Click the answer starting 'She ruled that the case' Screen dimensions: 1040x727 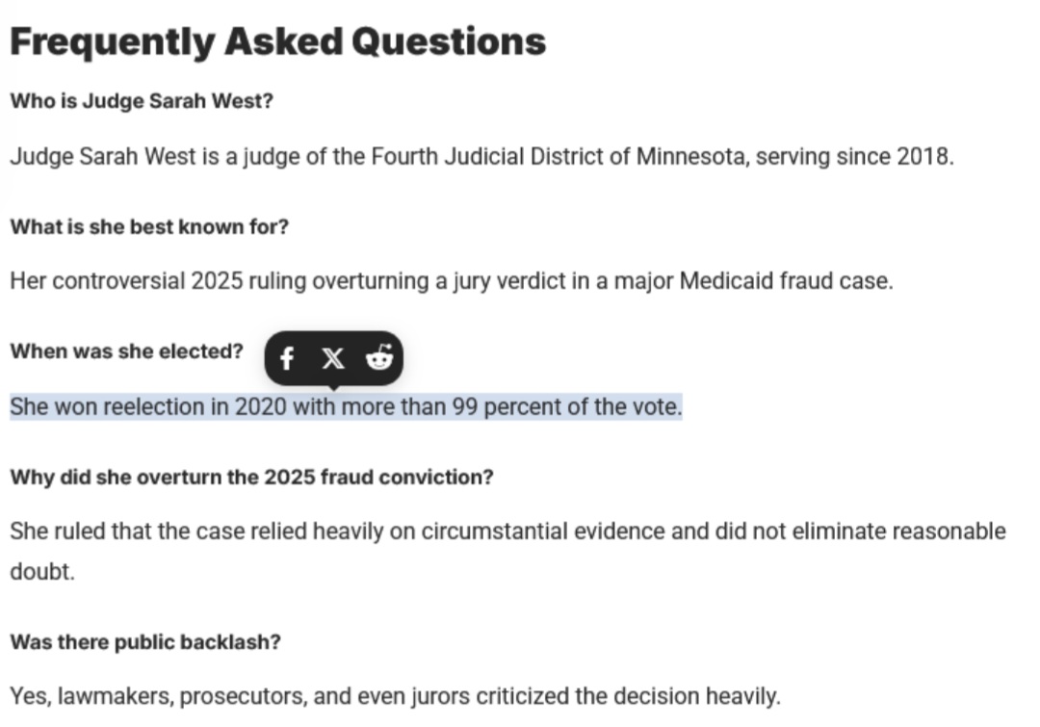(507, 532)
